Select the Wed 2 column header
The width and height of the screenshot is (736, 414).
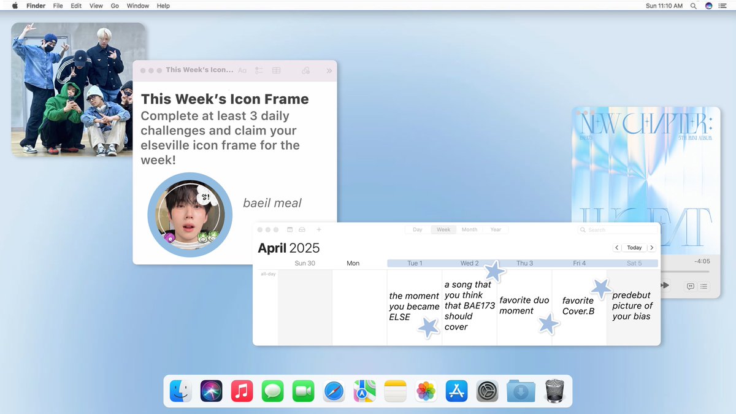point(470,263)
